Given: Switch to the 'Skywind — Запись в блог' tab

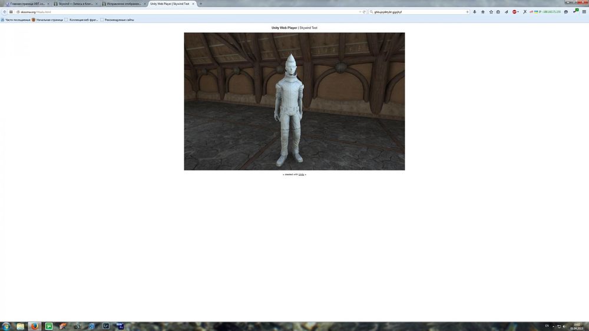Looking at the screenshot, I should pyautogui.click(x=75, y=4).
